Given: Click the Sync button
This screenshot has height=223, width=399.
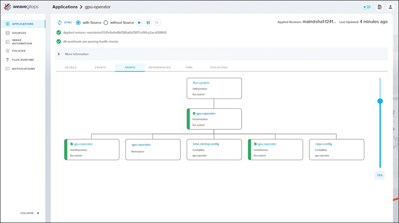Looking at the screenshot, I should pyautogui.click(x=65, y=22).
